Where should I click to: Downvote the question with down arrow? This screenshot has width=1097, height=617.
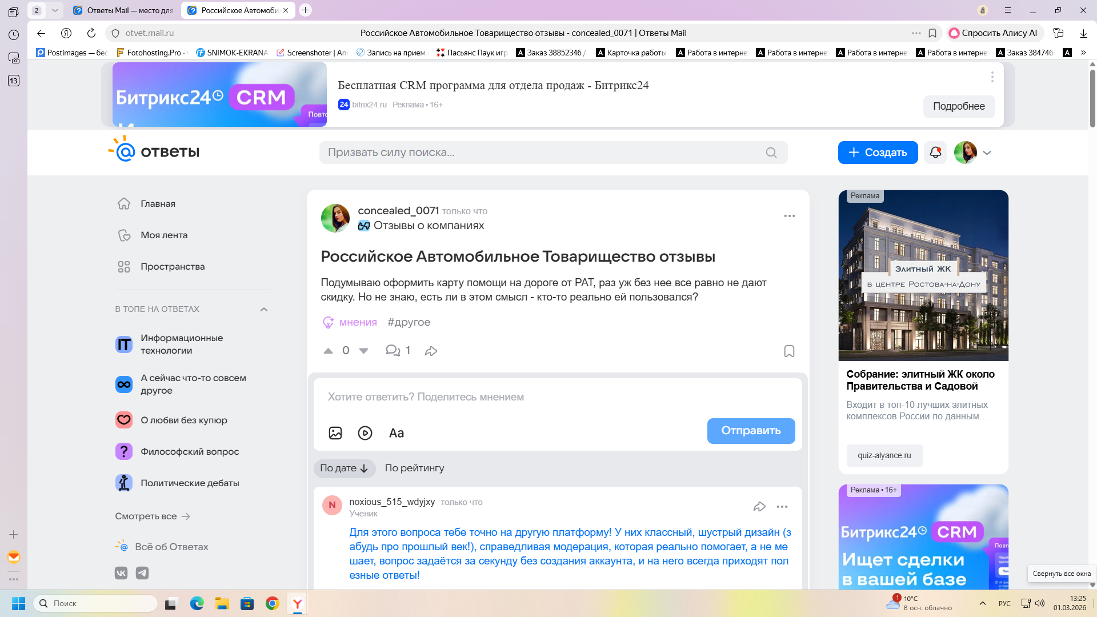[x=363, y=351]
